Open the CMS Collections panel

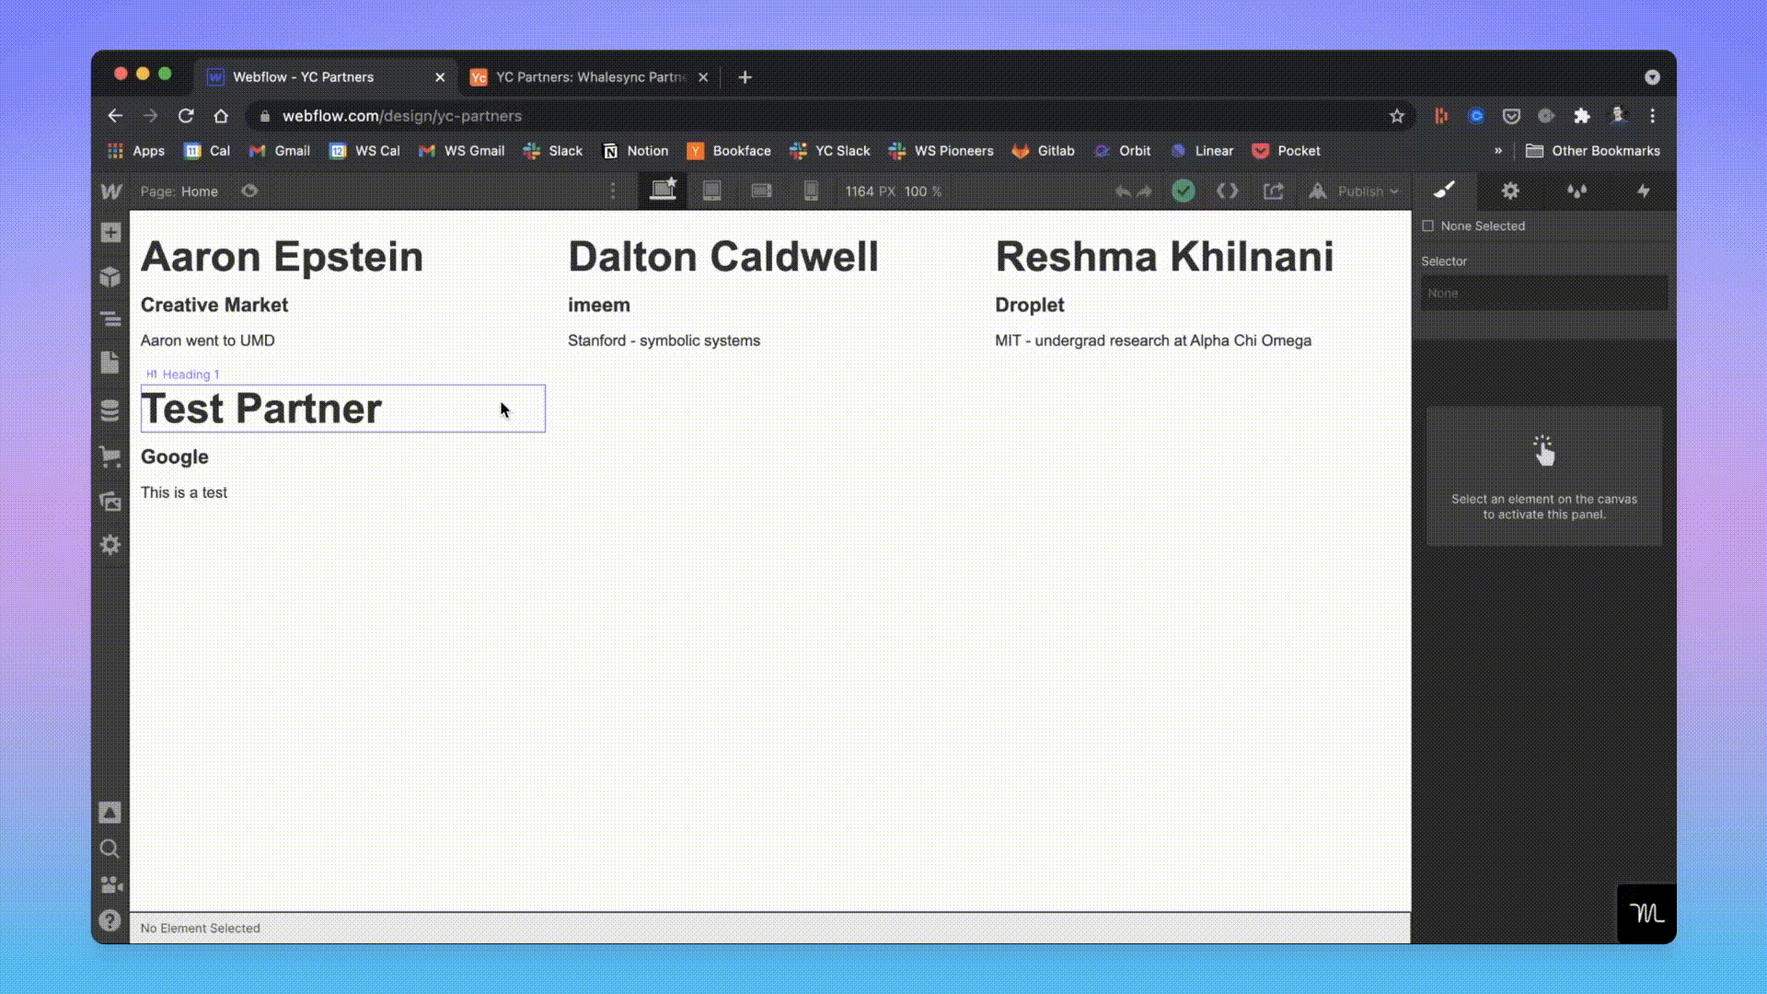tap(110, 410)
